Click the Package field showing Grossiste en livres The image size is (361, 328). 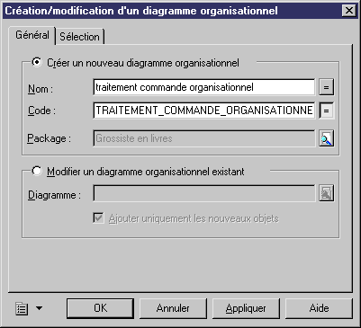pyautogui.click(x=204, y=138)
